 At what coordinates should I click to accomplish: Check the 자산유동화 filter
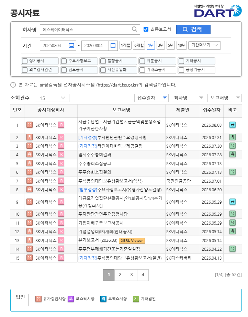pos(103,70)
